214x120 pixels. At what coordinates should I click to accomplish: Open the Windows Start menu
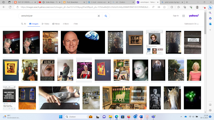tap(61, 117)
